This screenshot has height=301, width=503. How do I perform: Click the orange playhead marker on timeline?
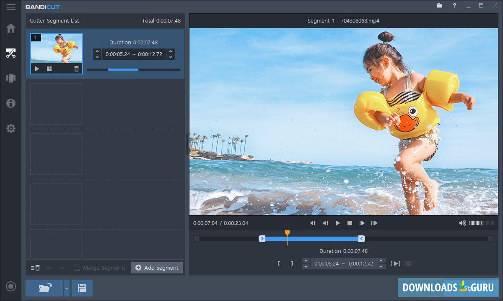[287, 233]
